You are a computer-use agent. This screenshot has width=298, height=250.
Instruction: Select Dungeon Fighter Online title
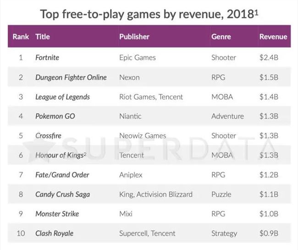pos(71,78)
